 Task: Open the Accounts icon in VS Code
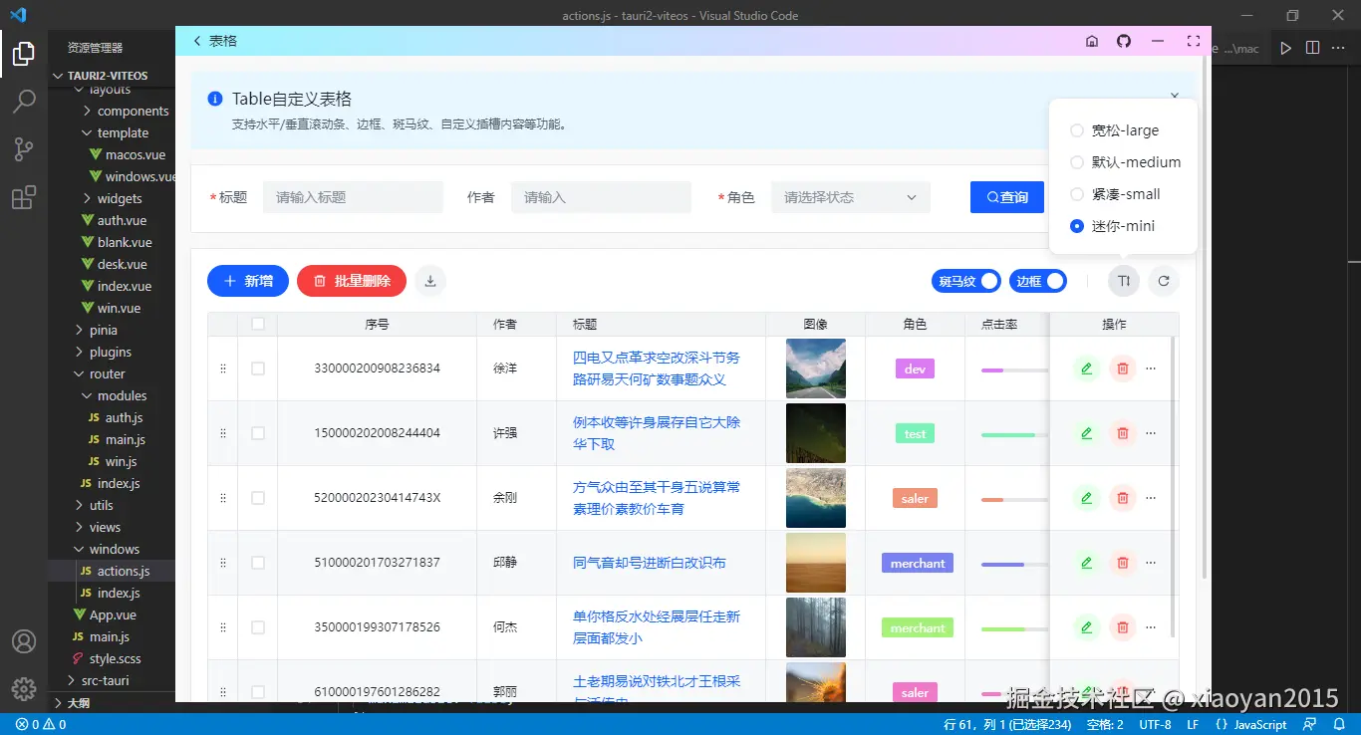[x=24, y=641]
